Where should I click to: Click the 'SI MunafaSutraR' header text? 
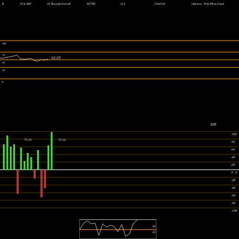click(59, 4)
